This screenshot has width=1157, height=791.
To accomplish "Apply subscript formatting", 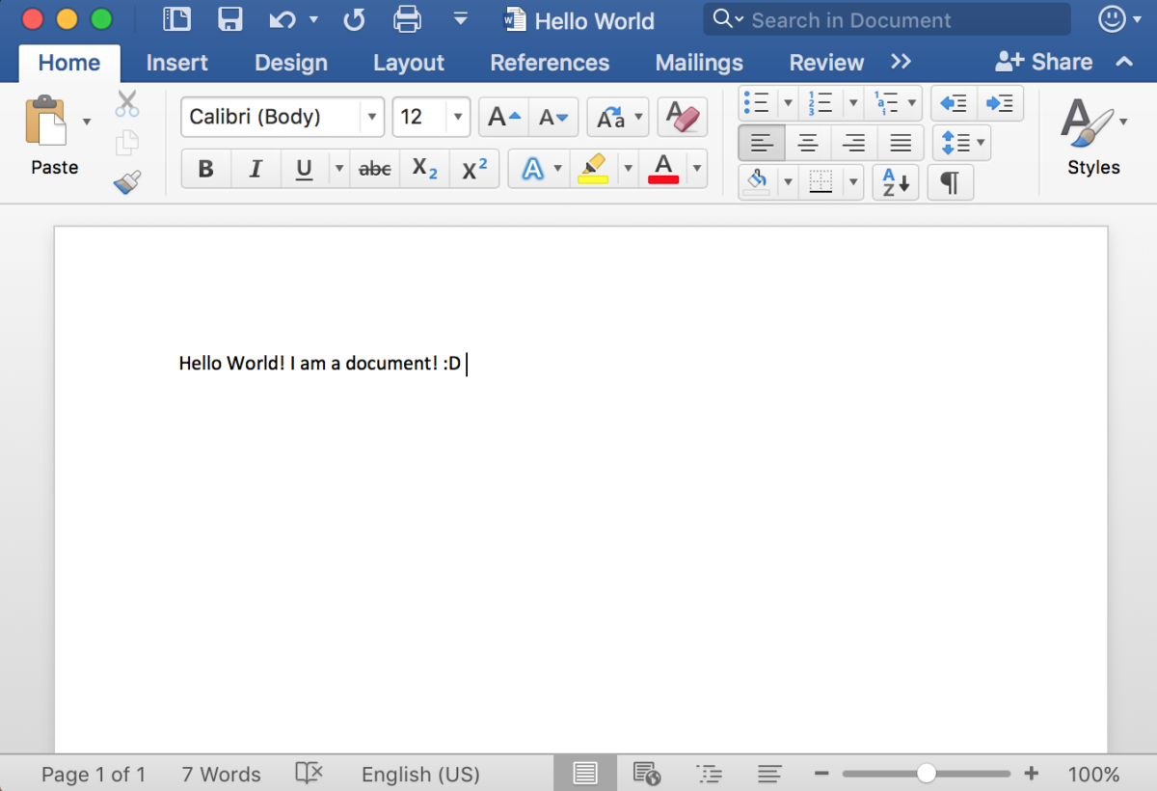I will tap(421, 168).
